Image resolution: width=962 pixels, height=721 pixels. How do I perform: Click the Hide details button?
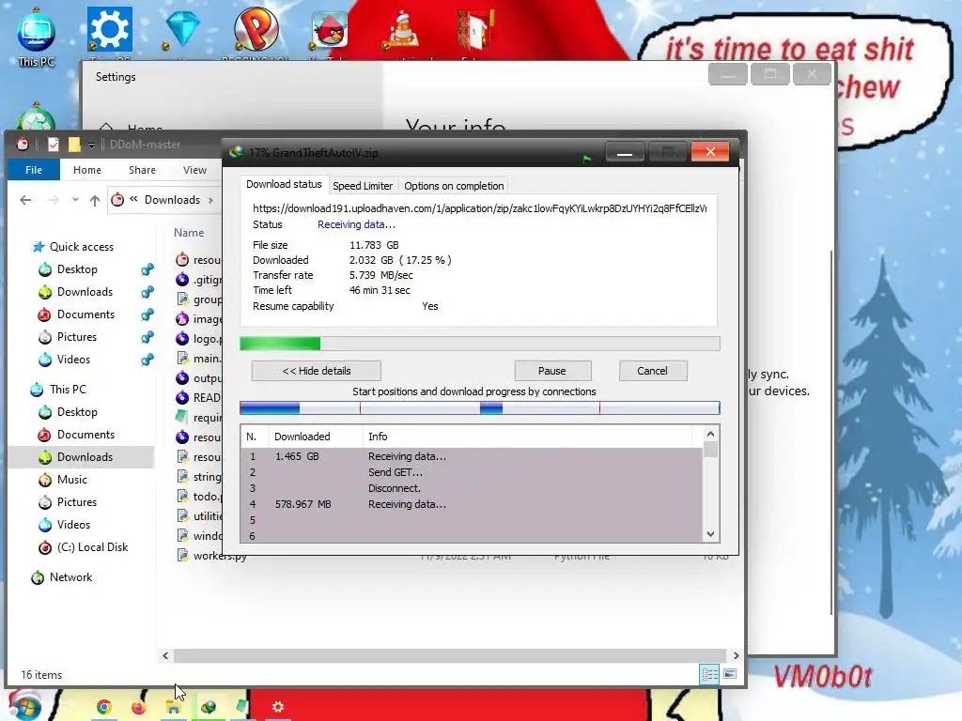(x=316, y=371)
